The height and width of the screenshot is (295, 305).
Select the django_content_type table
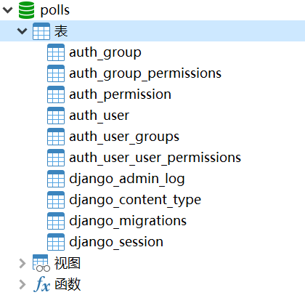(135, 200)
